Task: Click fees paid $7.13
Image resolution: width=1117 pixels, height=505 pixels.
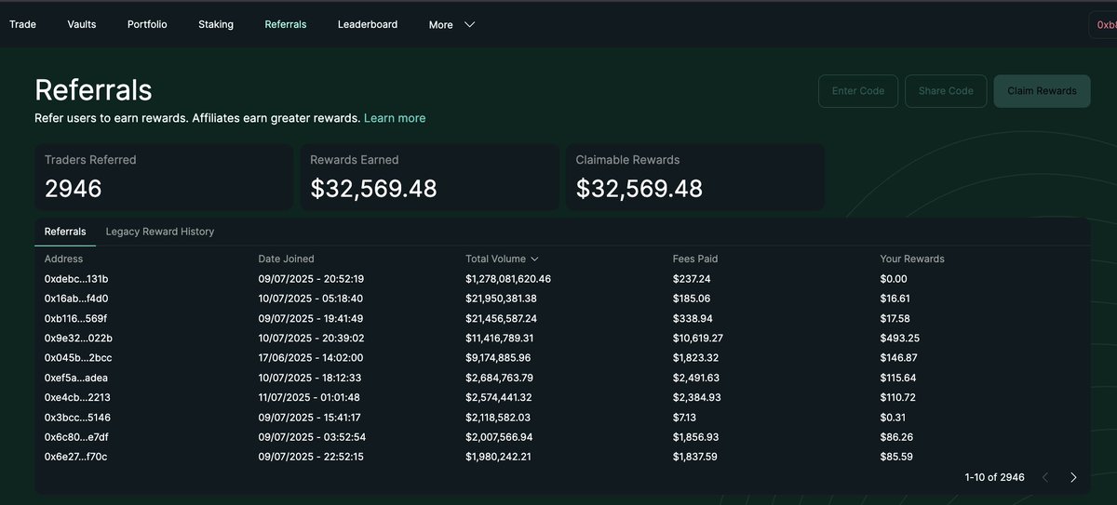Action: (684, 418)
